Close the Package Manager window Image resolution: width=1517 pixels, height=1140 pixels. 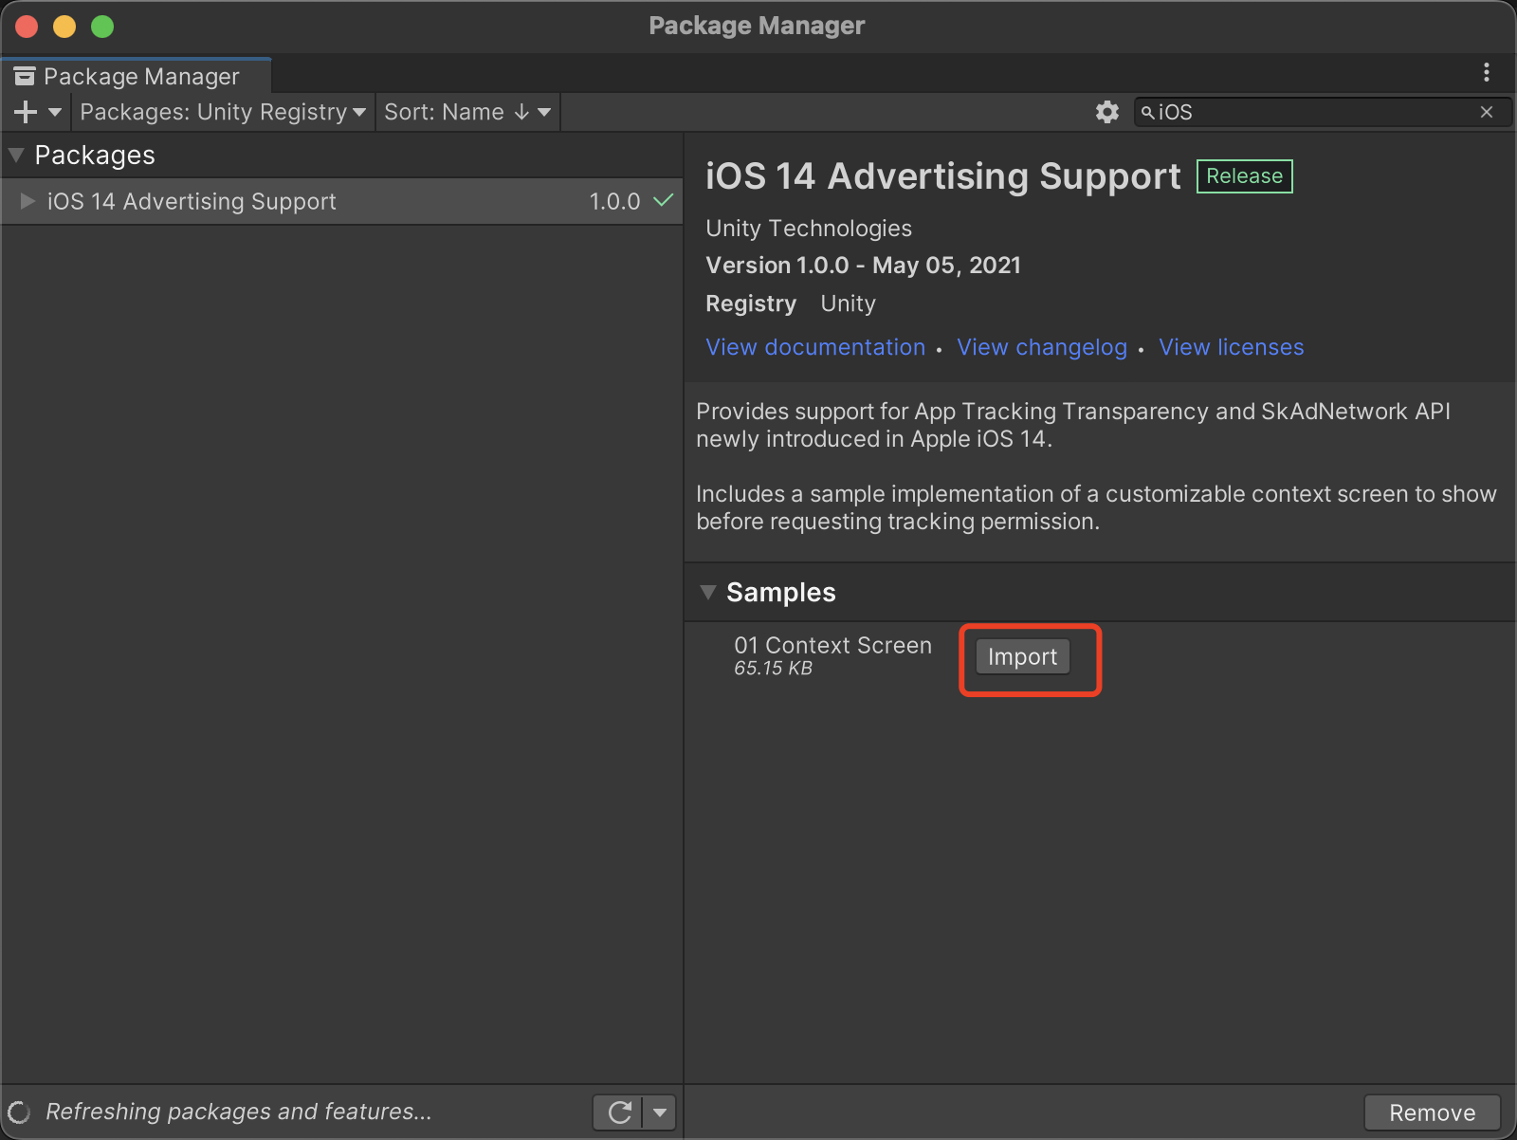pos(27,27)
